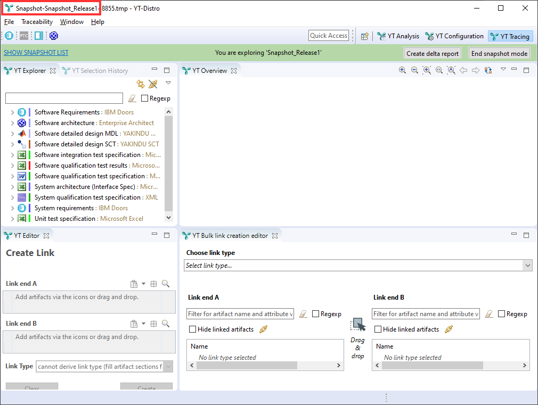Select the YT Tracing perspective button
Image resolution: width=538 pixels, height=405 pixels.
(x=510, y=36)
